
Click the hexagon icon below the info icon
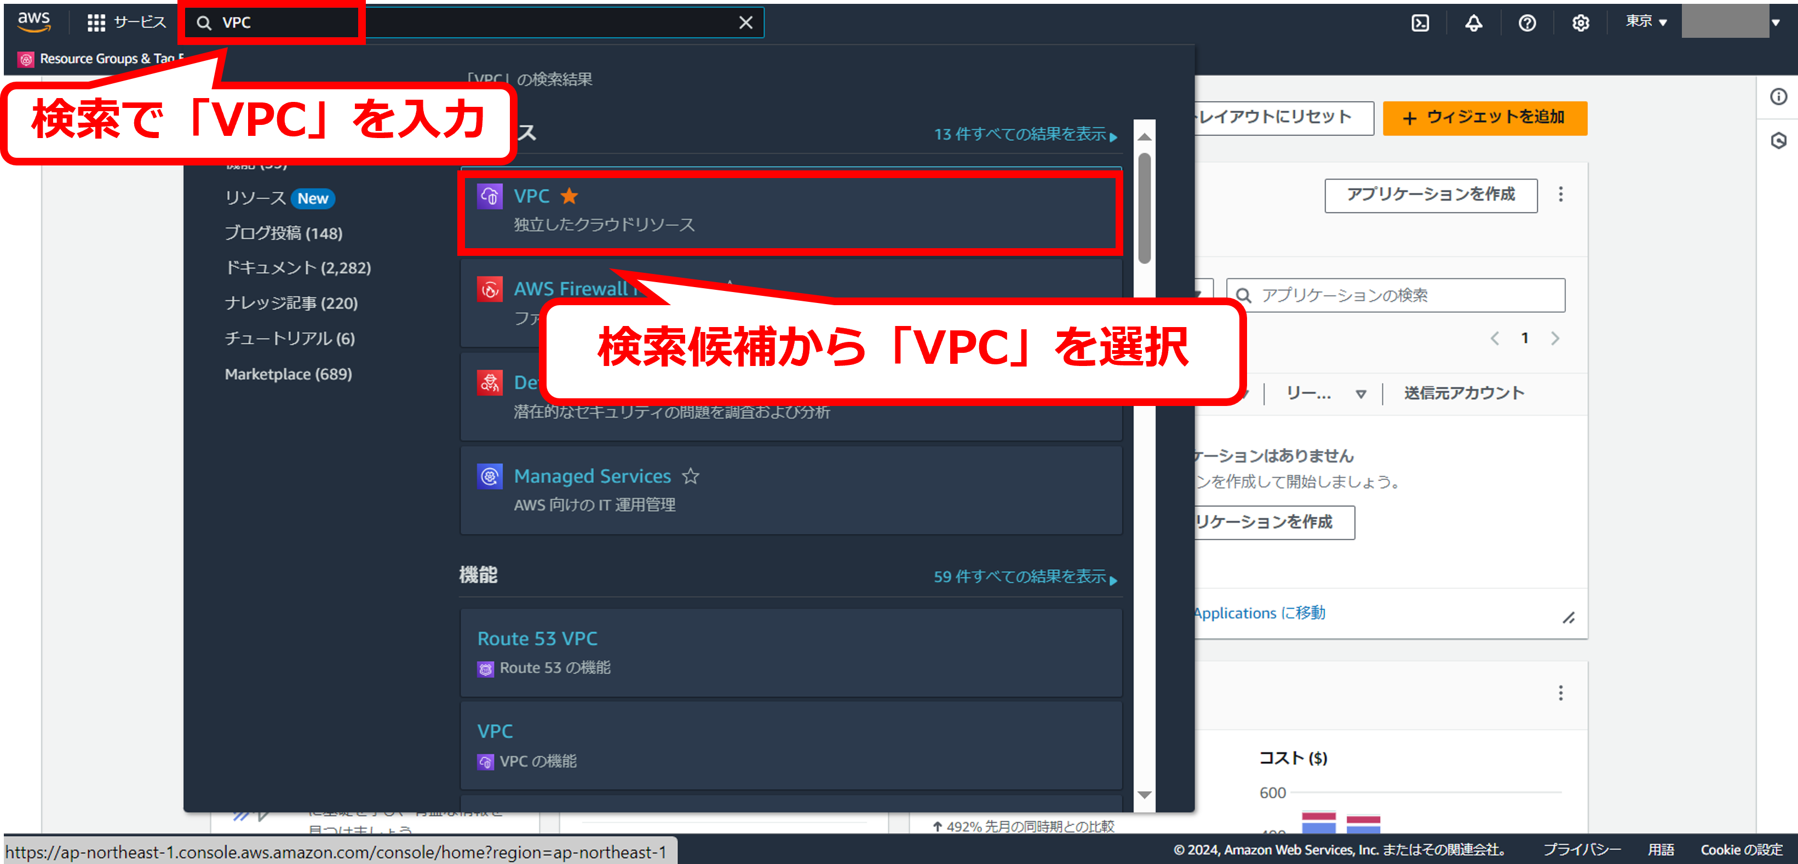pyautogui.click(x=1778, y=140)
